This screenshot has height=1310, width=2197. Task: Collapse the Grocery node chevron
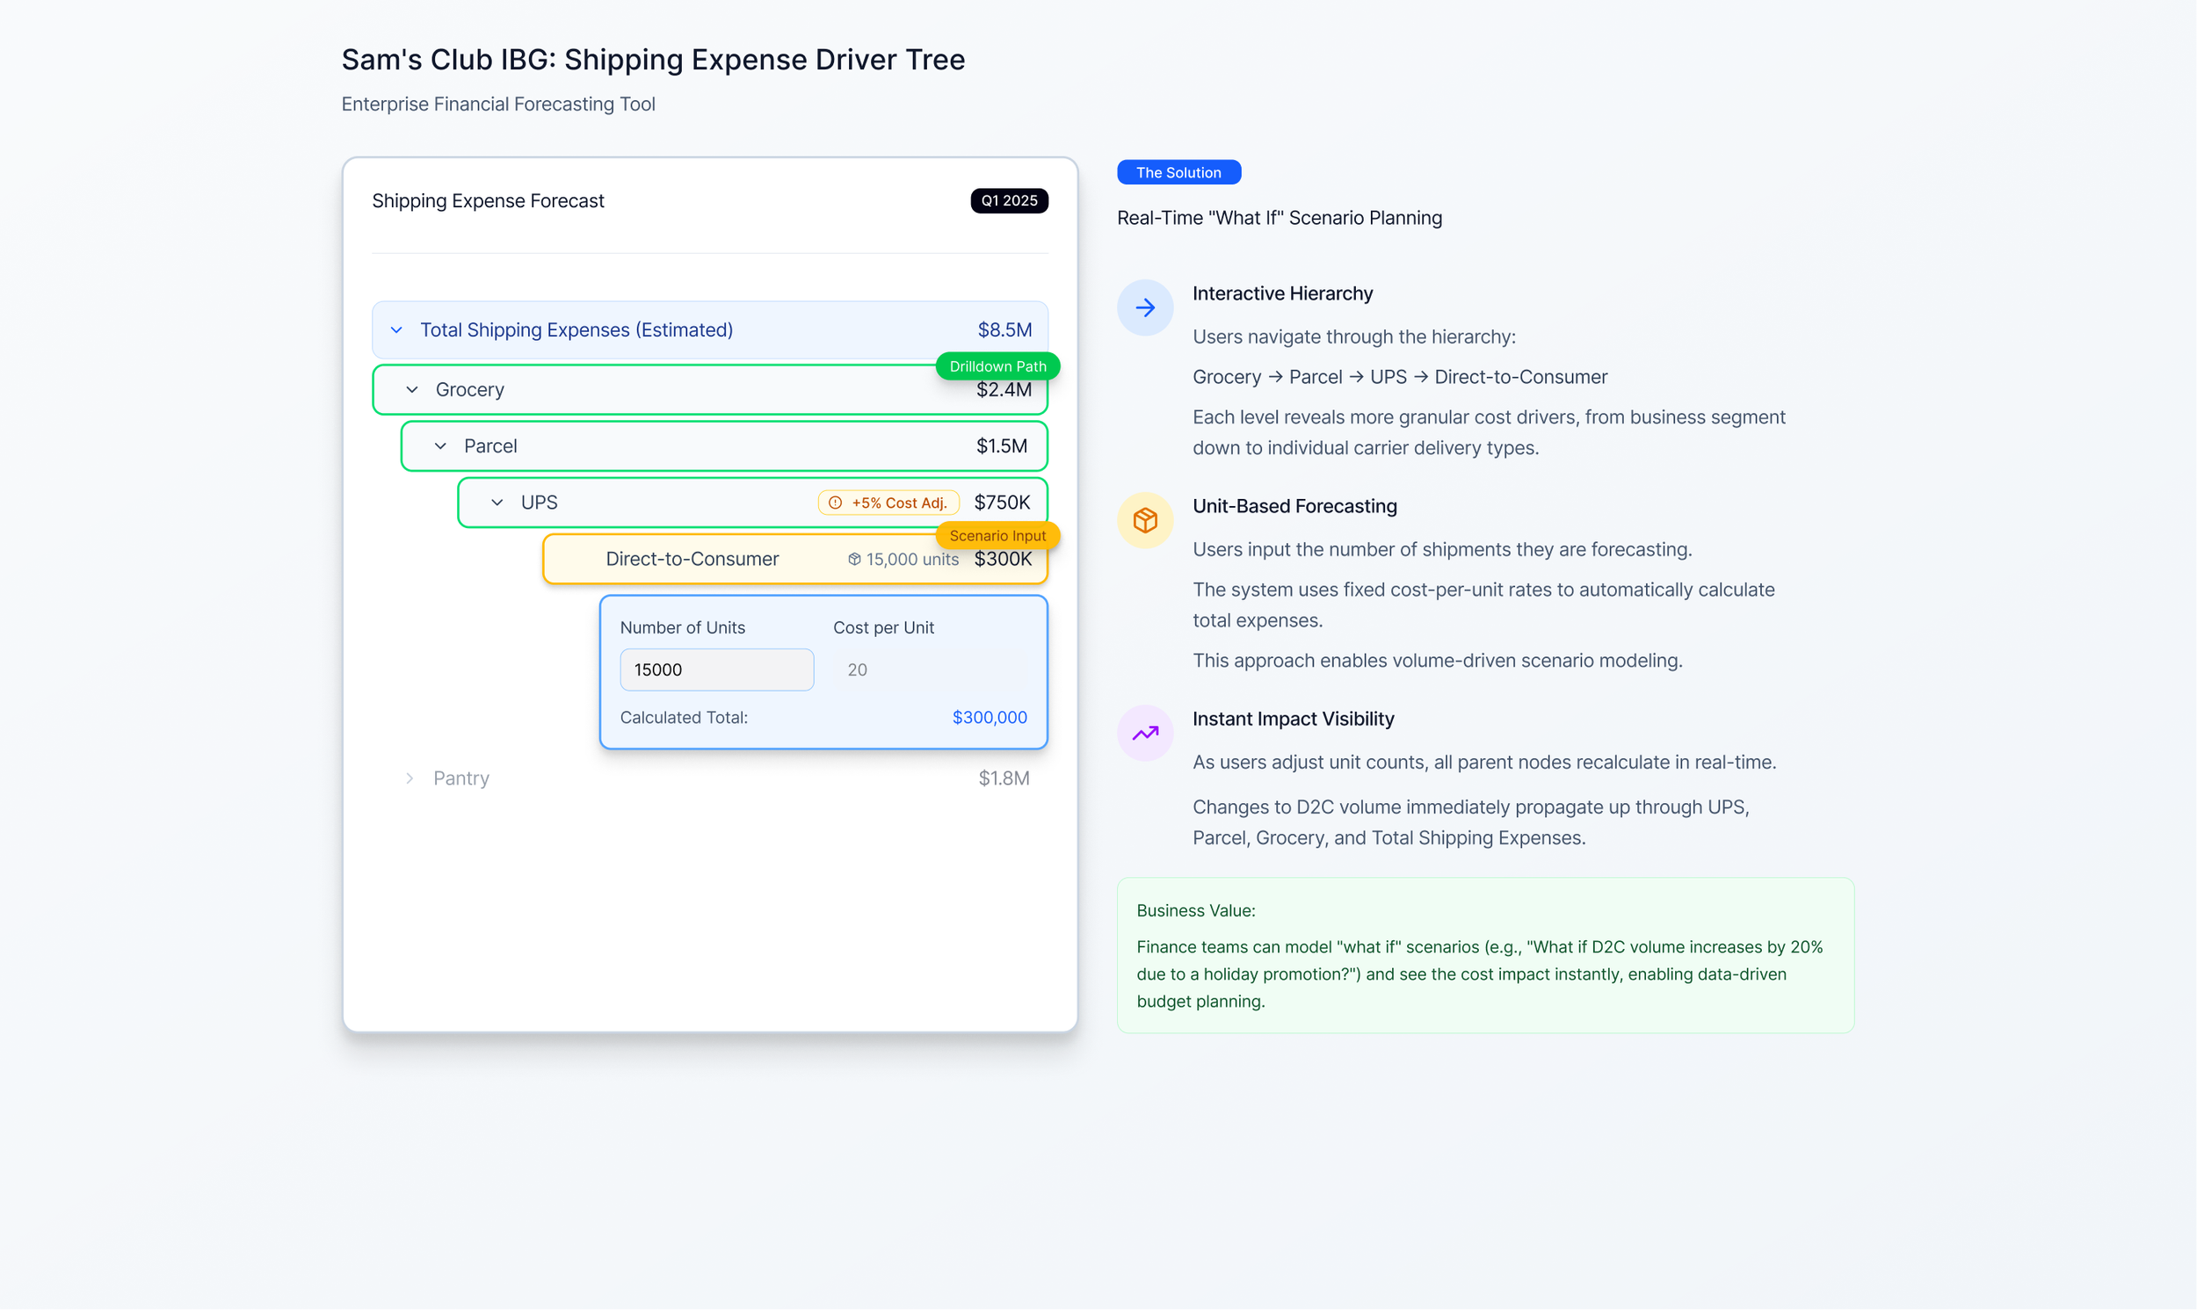[412, 389]
